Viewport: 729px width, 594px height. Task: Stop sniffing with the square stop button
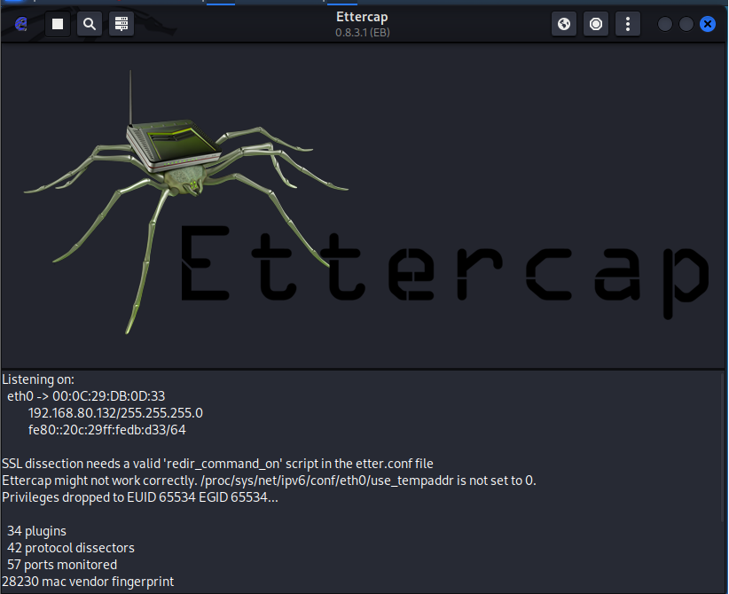click(x=58, y=24)
